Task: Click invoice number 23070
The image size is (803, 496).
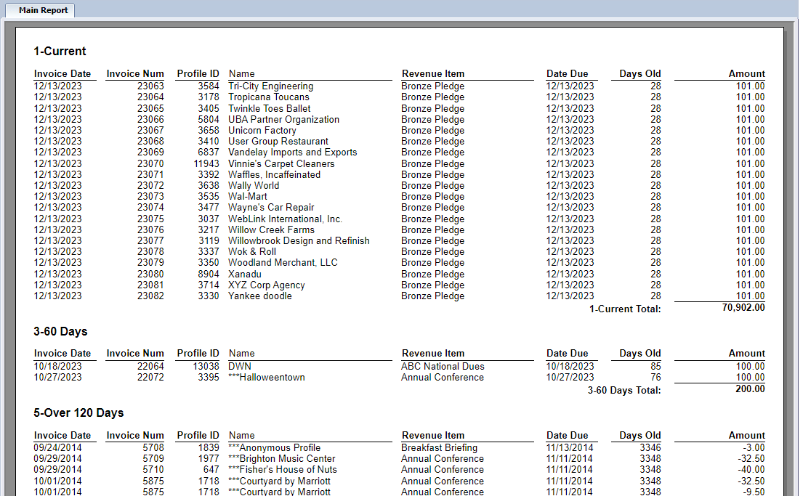Action: click(x=150, y=164)
